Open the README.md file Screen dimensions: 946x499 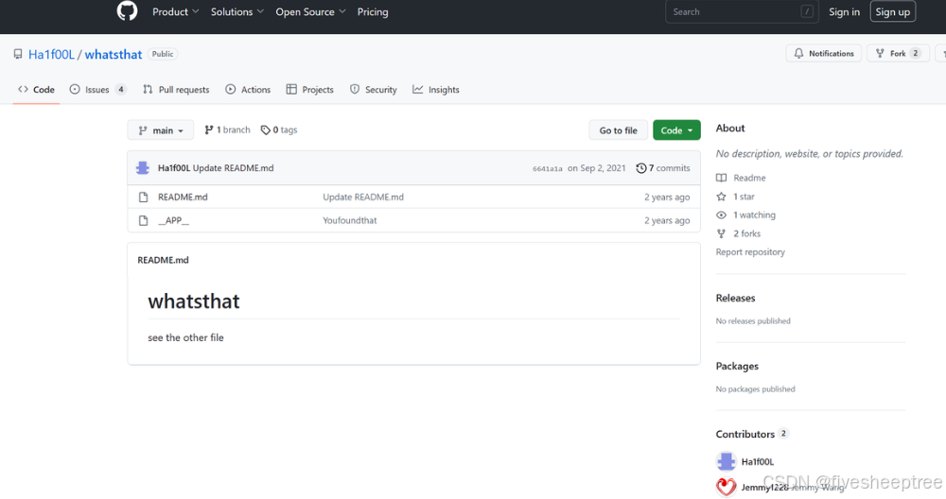point(183,198)
